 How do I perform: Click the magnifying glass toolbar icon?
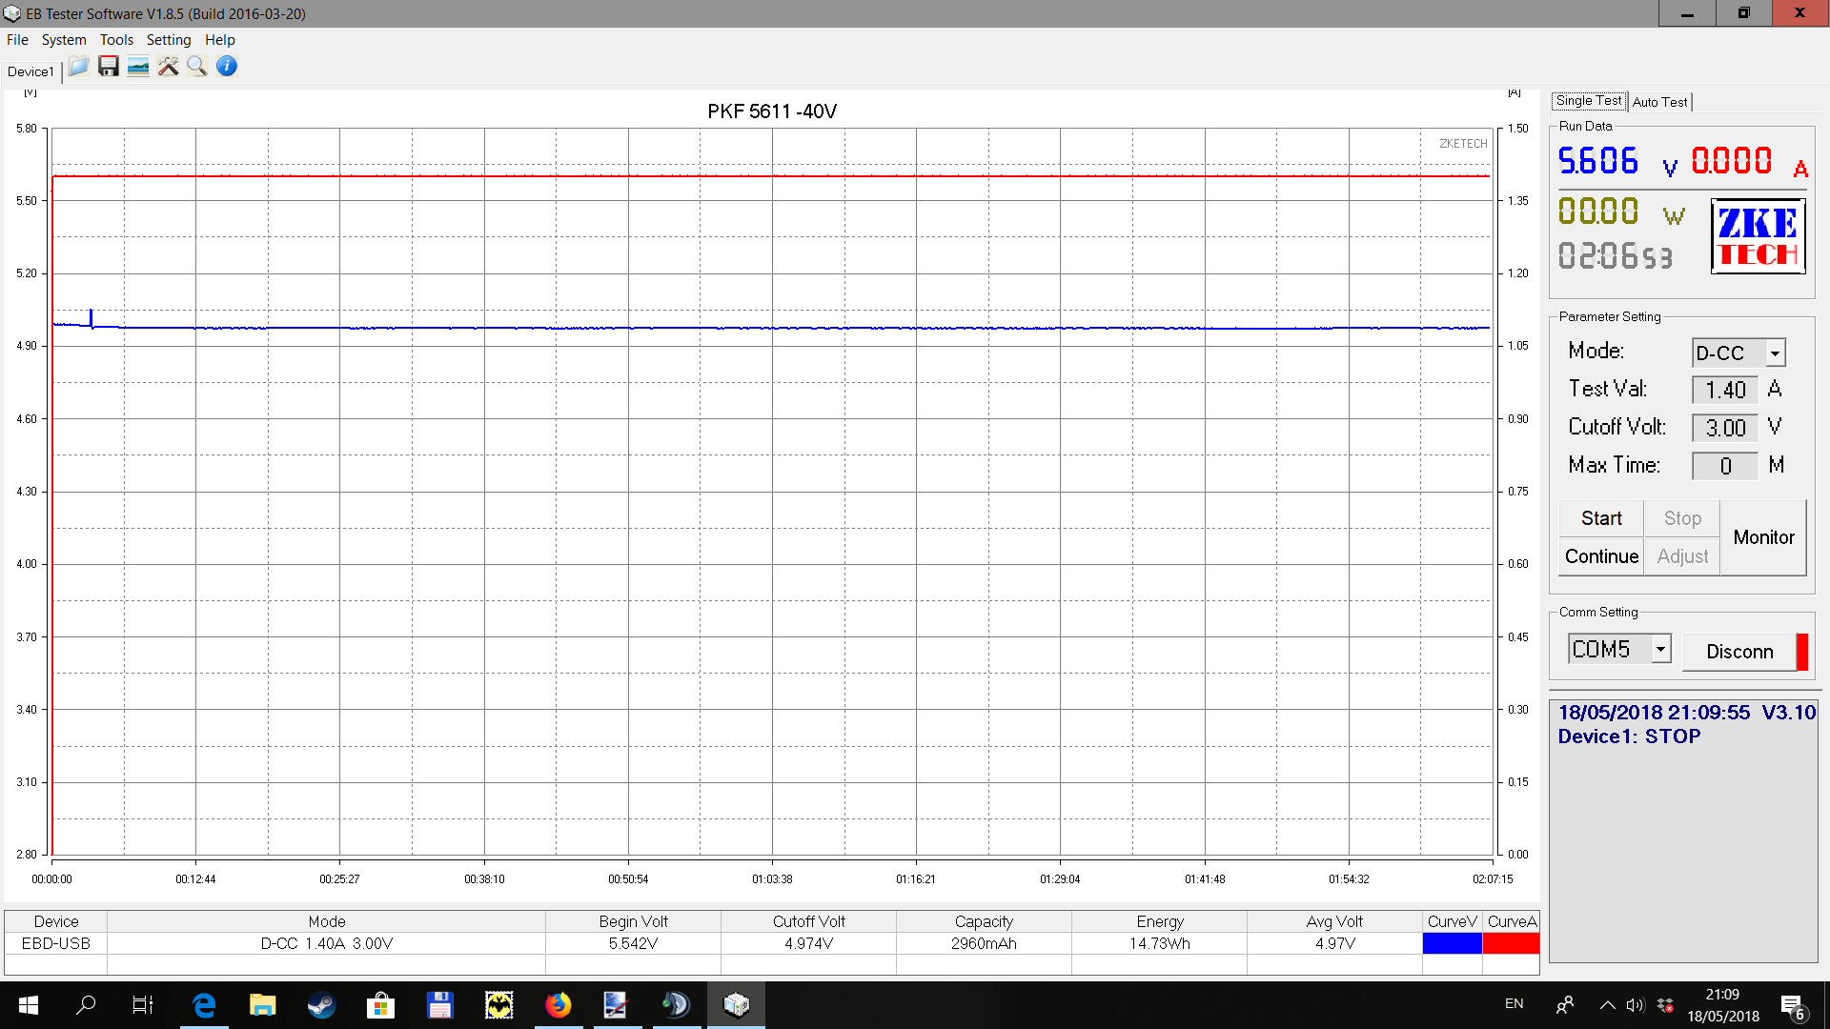pos(197,66)
